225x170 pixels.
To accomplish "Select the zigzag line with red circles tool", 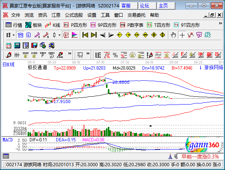I will click(x=191, y=35).
